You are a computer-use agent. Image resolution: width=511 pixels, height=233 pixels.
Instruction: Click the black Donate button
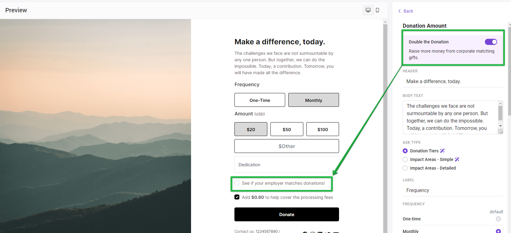click(287, 214)
